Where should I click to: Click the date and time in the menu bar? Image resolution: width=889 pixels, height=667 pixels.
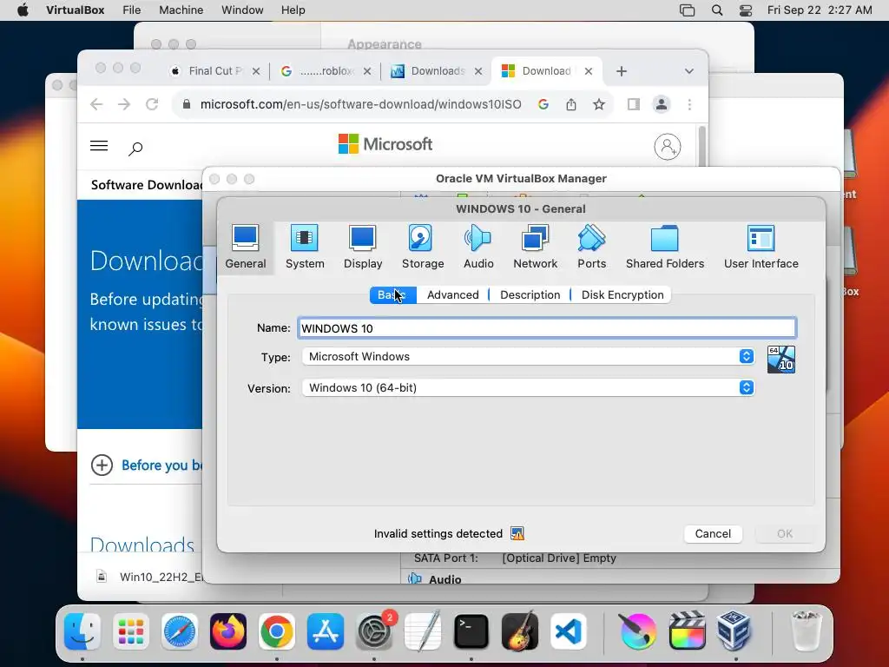[x=820, y=10]
